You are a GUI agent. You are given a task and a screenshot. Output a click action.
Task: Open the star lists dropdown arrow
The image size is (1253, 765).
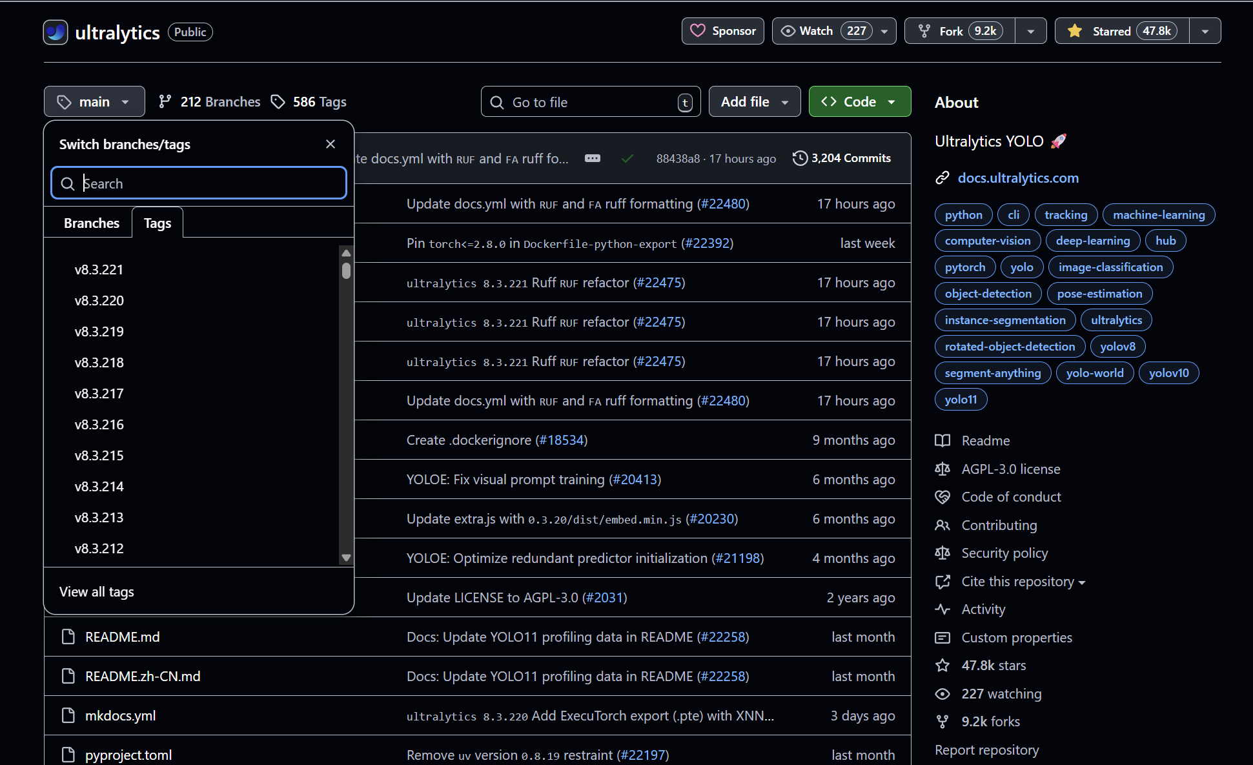pyautogui.click(x=1205, y=31)
